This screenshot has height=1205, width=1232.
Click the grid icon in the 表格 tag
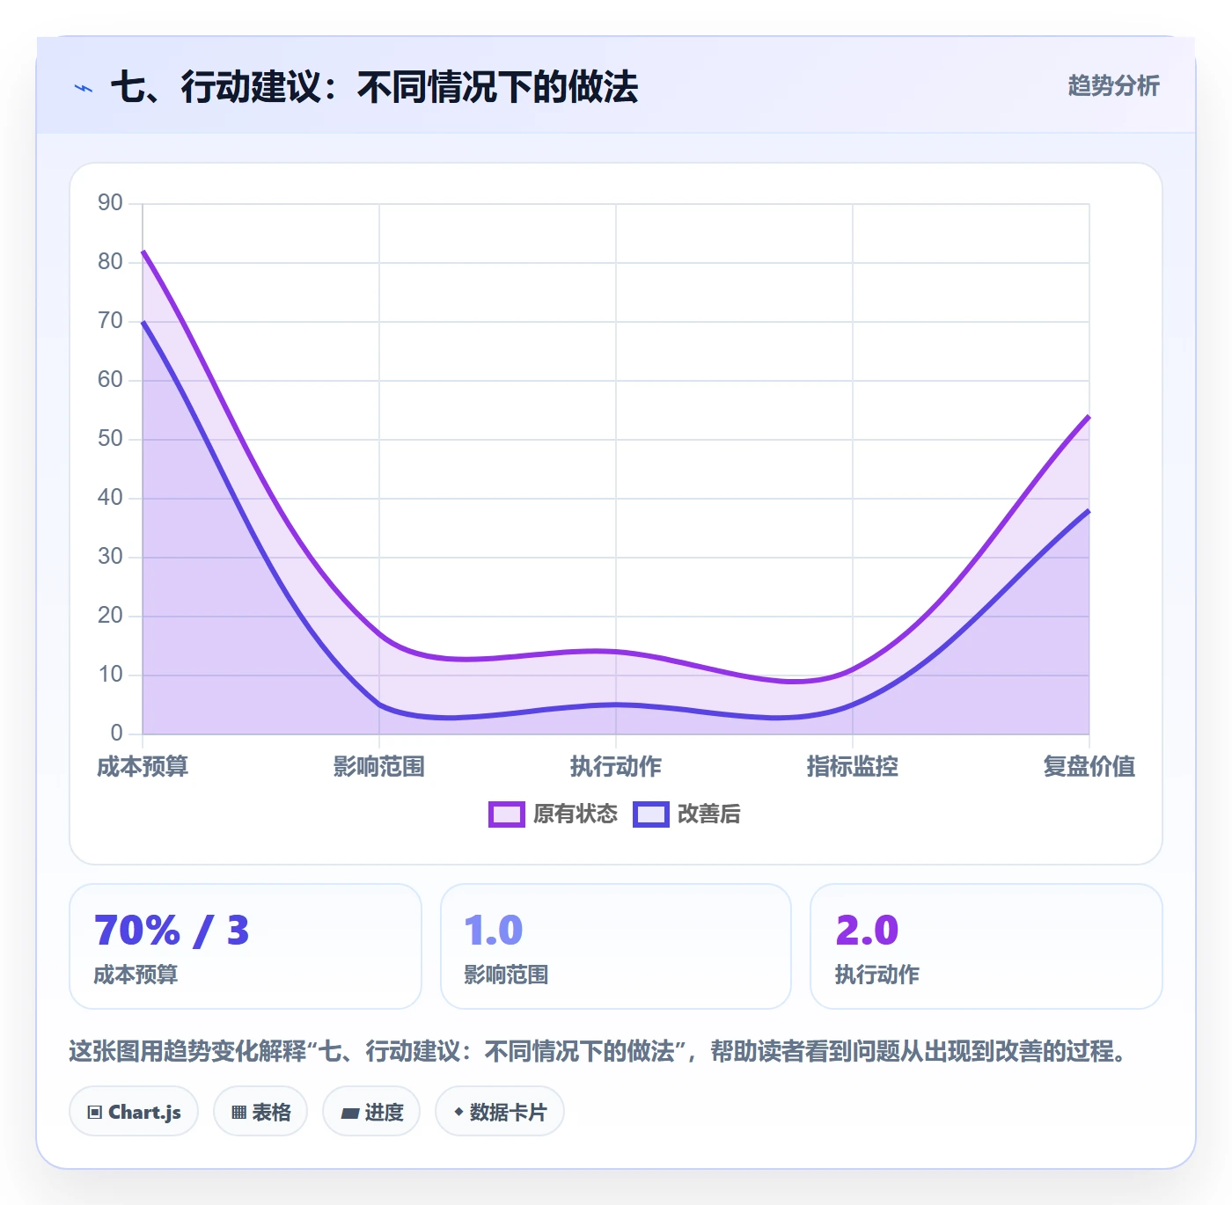click(238, 1113)
